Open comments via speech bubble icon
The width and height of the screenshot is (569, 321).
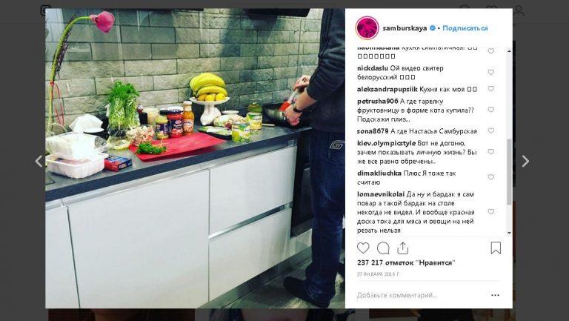coord(383,248)
